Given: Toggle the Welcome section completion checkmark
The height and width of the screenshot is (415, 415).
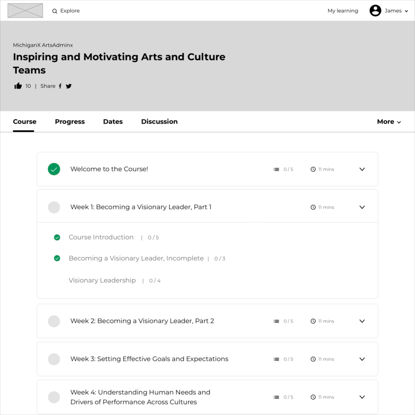Looking at the screenshot, I should [54, 169].
